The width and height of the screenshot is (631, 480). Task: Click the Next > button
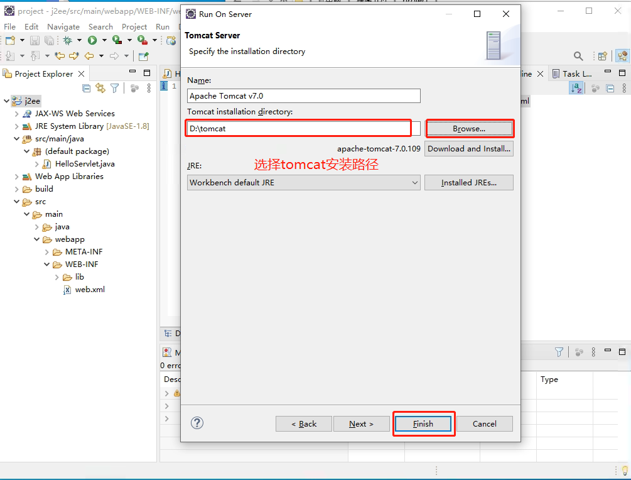click(x=362, y=423)
